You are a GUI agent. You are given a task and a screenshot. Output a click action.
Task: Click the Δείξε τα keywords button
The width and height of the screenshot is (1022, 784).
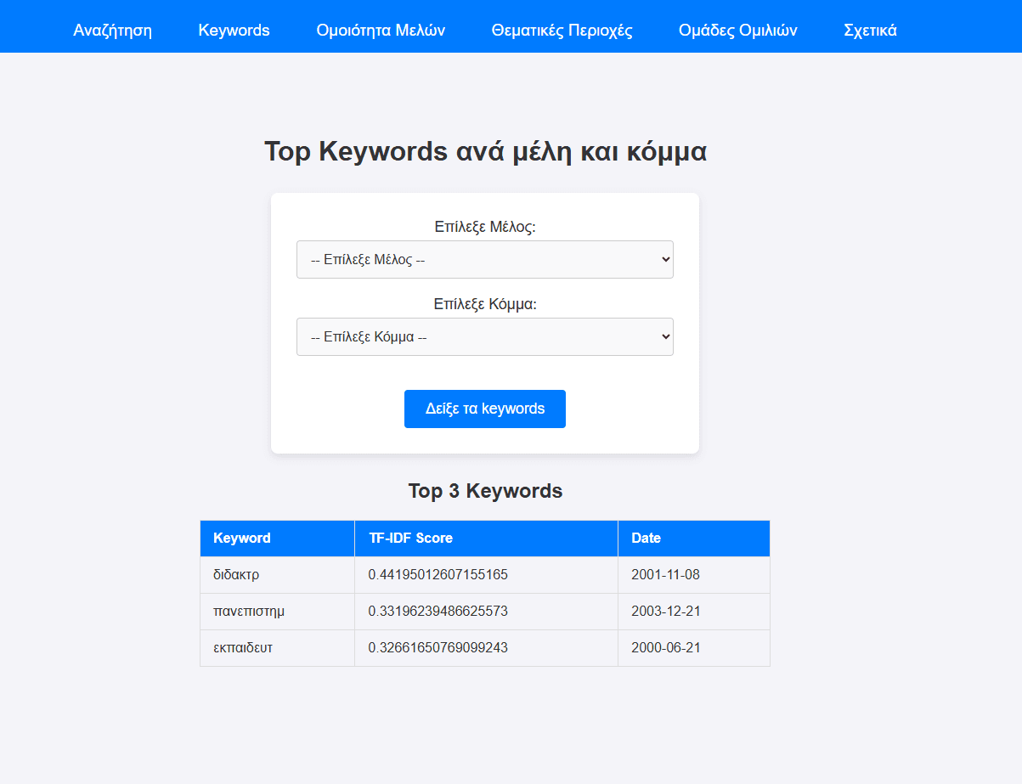pyautogui.click(x=485, y=409)
